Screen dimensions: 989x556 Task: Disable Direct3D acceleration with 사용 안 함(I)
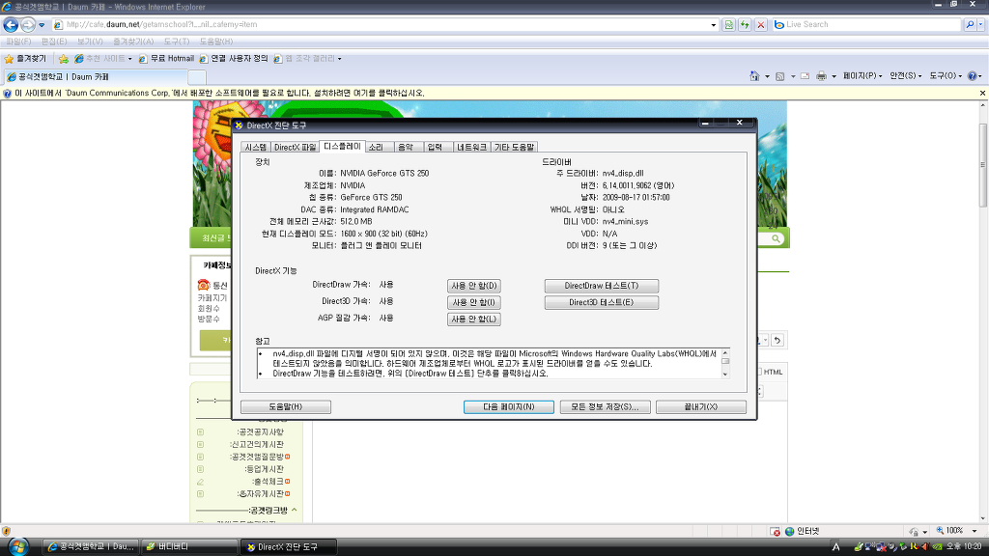tap(473, 302)
